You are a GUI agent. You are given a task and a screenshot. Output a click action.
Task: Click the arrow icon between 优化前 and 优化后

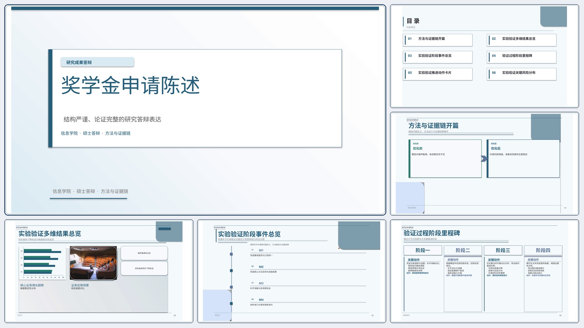tap(484, 159)
